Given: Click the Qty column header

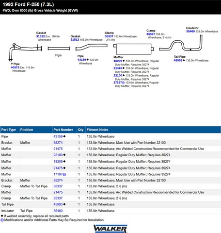Looking at the screenshot, I should tap(81, 130).
